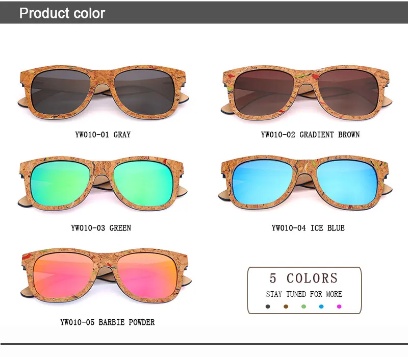The height and width of the screenshot is (357, 408).
Task: Click the 5 COLORS heading text
Action: 303,278
